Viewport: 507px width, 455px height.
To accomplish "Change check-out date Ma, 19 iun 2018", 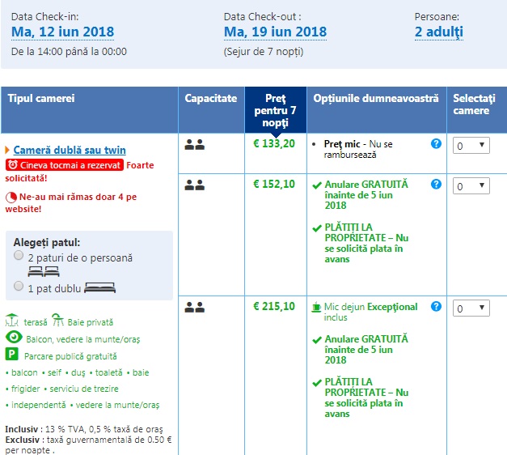I will point(275,32).
